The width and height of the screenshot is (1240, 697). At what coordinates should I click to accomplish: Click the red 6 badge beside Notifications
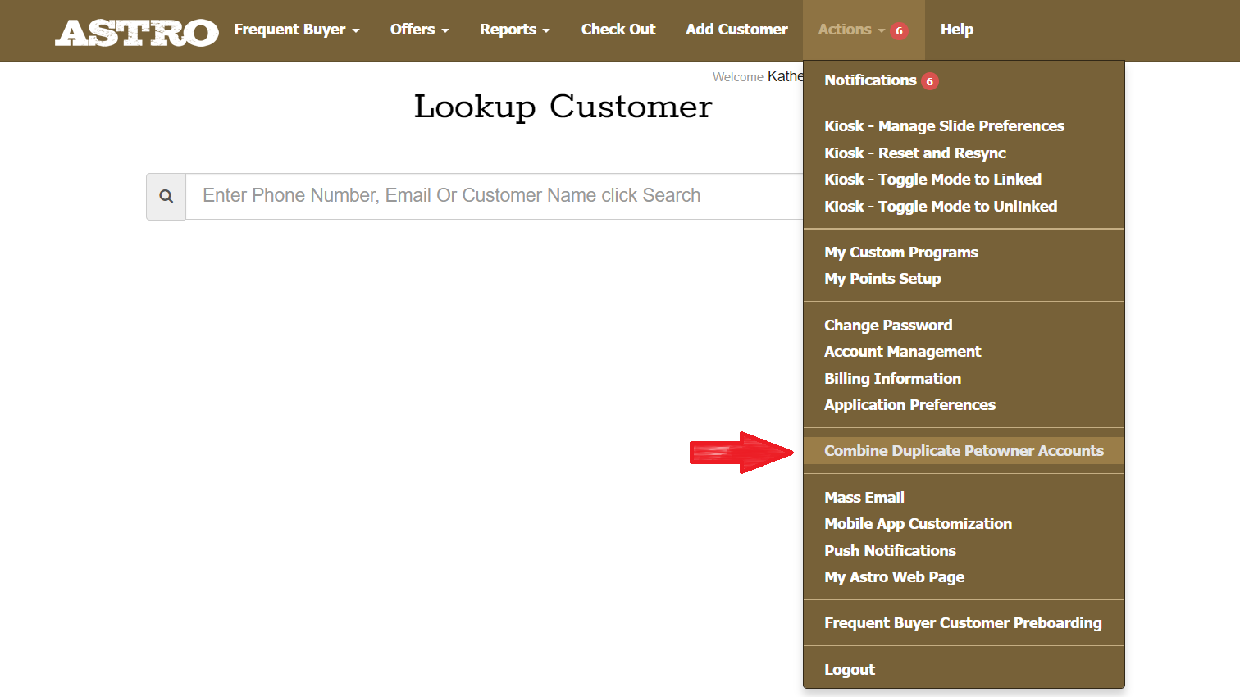click(929, 81)
